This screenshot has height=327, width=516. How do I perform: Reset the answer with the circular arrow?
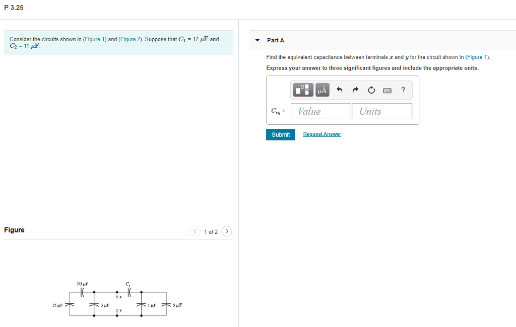point(371,90)
